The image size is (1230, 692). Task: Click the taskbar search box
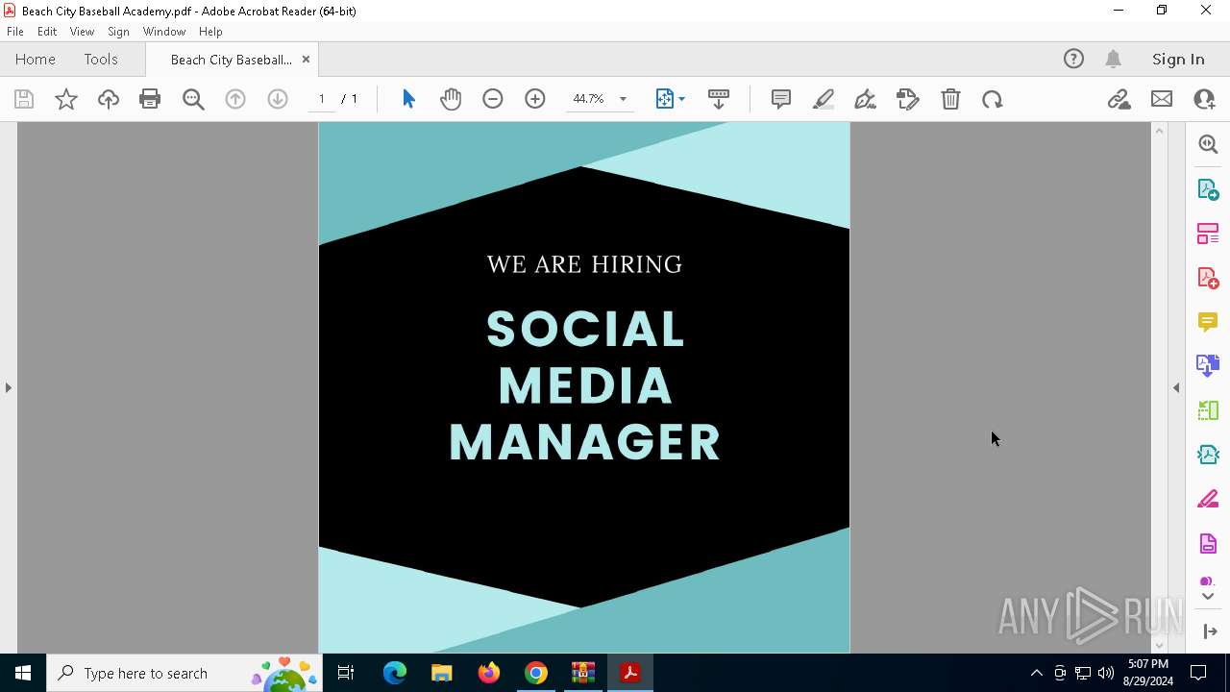pyautogui.click(x=186, y=673)
